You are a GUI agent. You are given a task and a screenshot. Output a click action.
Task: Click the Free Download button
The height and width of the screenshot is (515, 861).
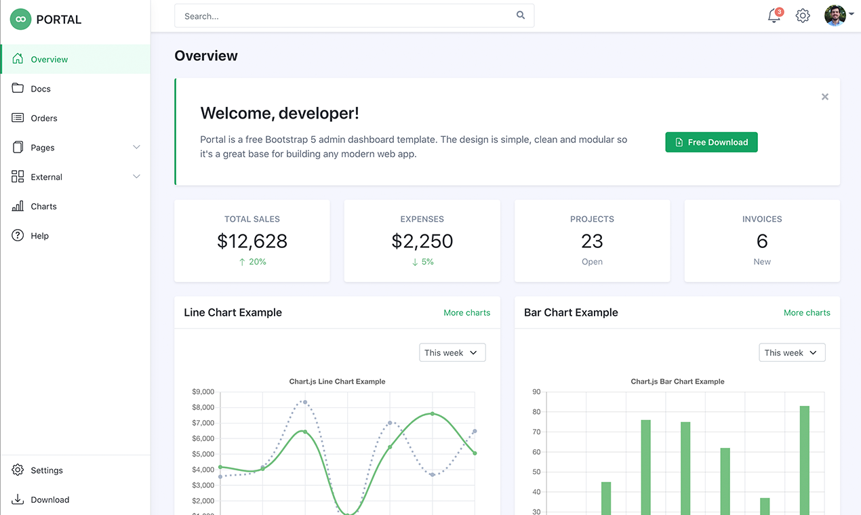coord(711,142)
